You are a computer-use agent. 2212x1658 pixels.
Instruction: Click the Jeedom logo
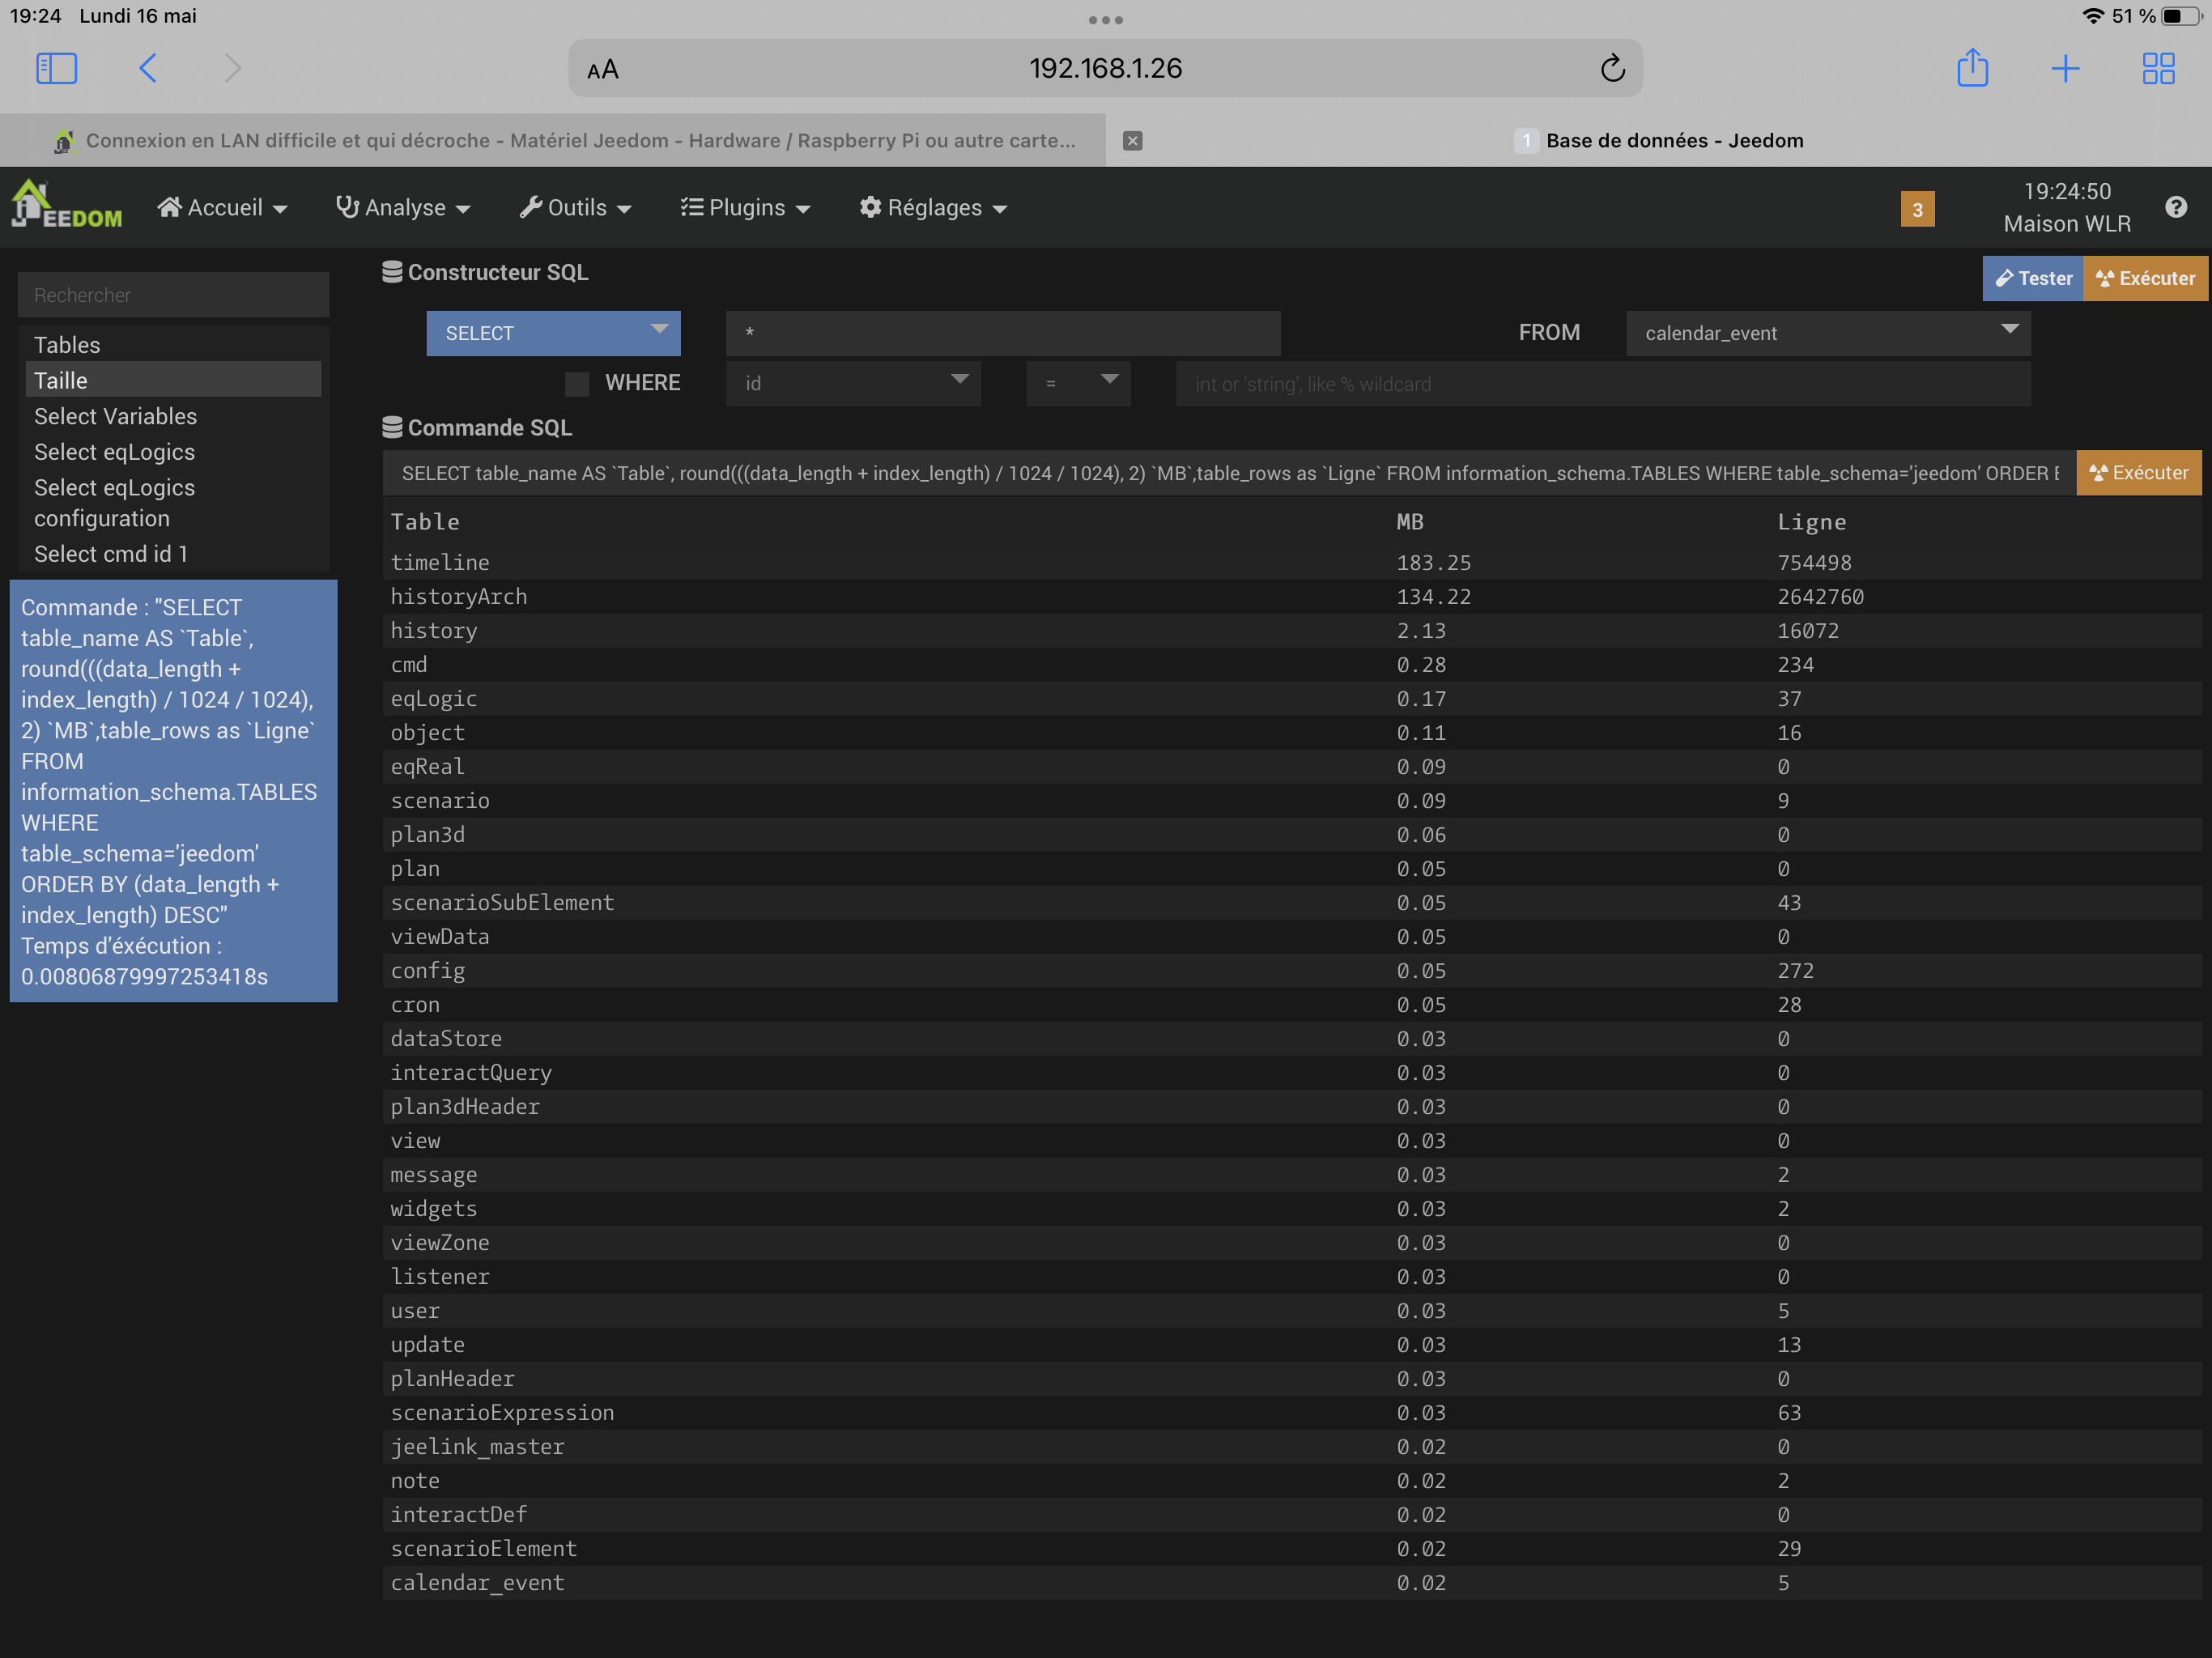pos(66,205)
